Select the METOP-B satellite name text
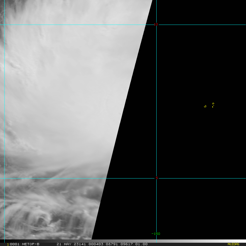 (31, 244)
